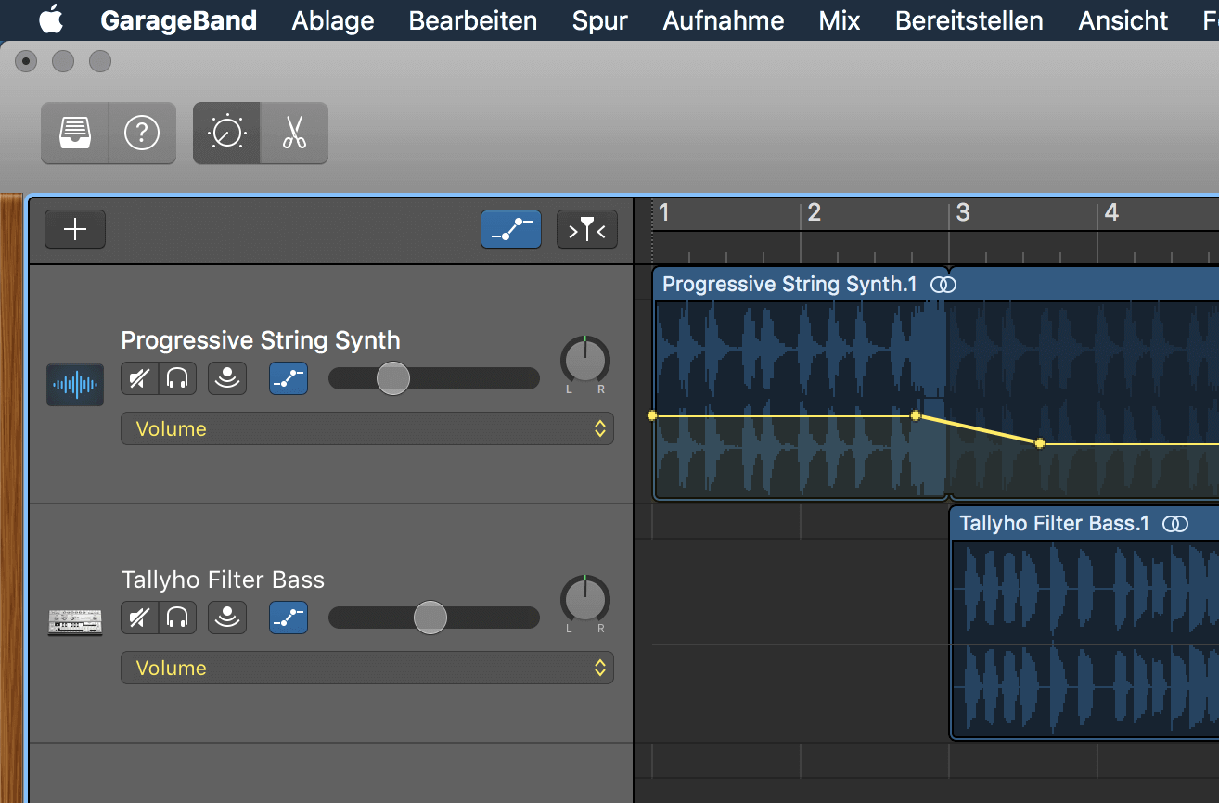The width and height of the screenshot is (1219, 803).
Task: Enable input monitoring on Tallyho Filter Bass
Action: coord(227,618)
